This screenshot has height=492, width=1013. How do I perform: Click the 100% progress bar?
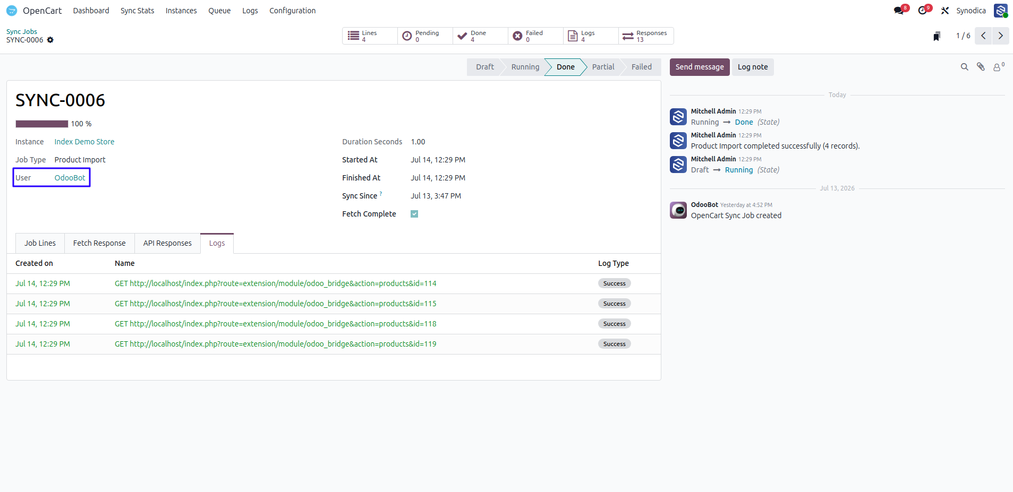coord(42,124)
